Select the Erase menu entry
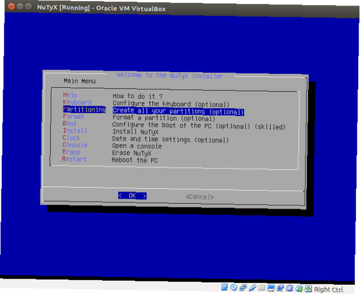This screenshot has height=295, width=360. coord(71,152)
